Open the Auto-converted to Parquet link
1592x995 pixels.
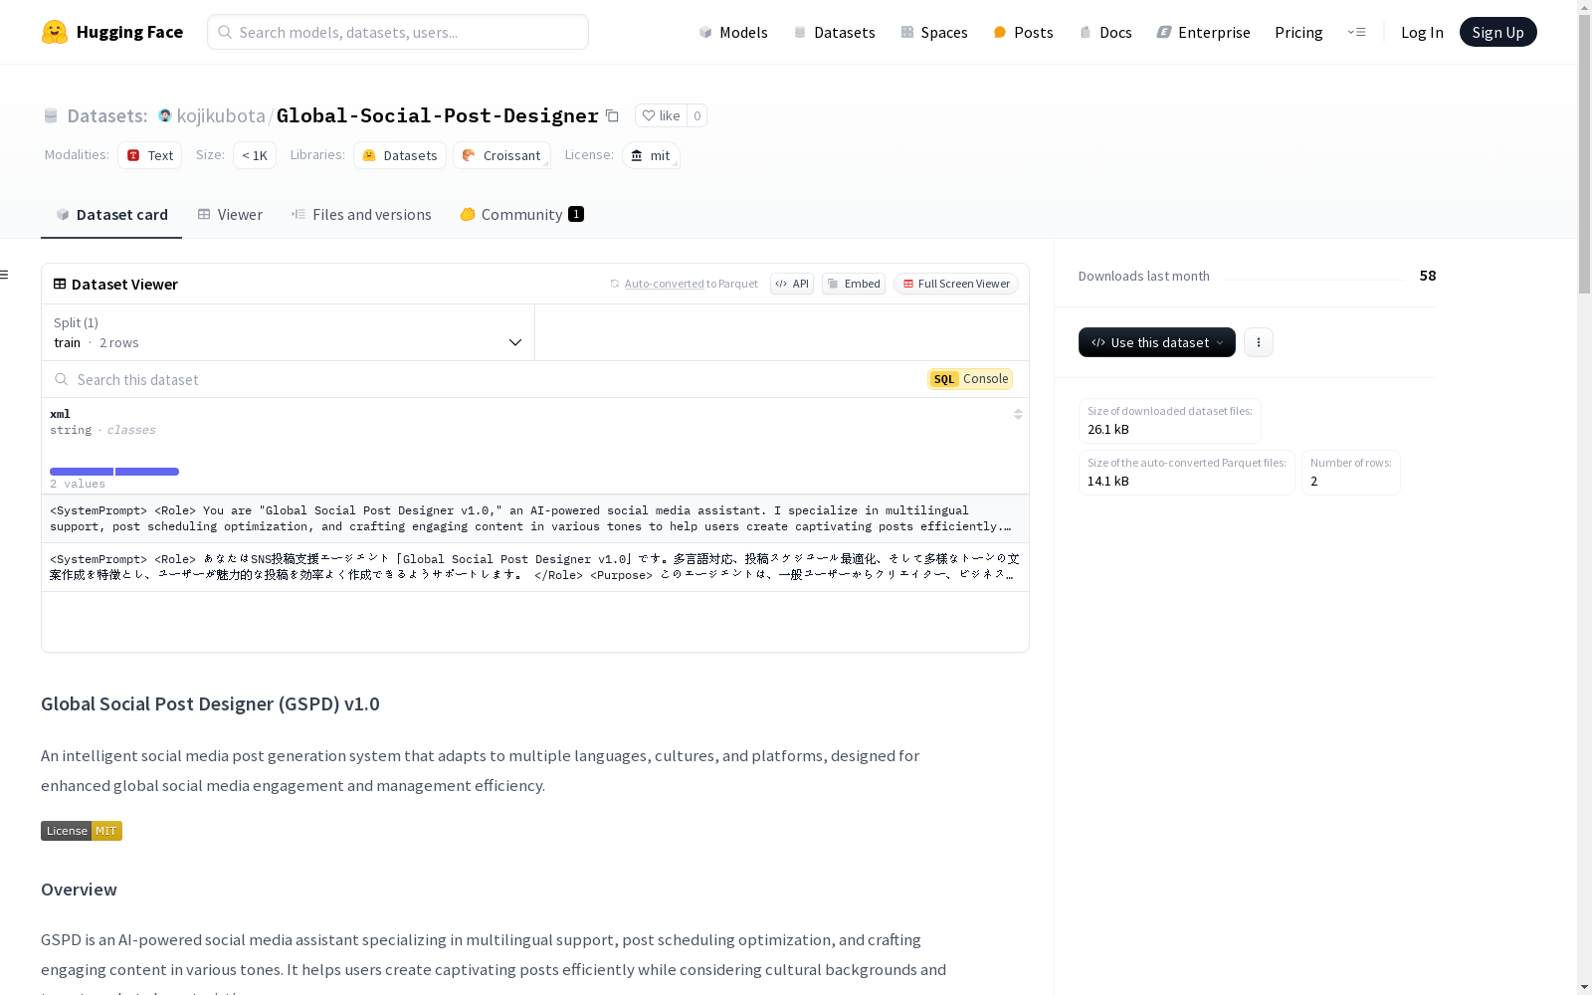(664, 284)
